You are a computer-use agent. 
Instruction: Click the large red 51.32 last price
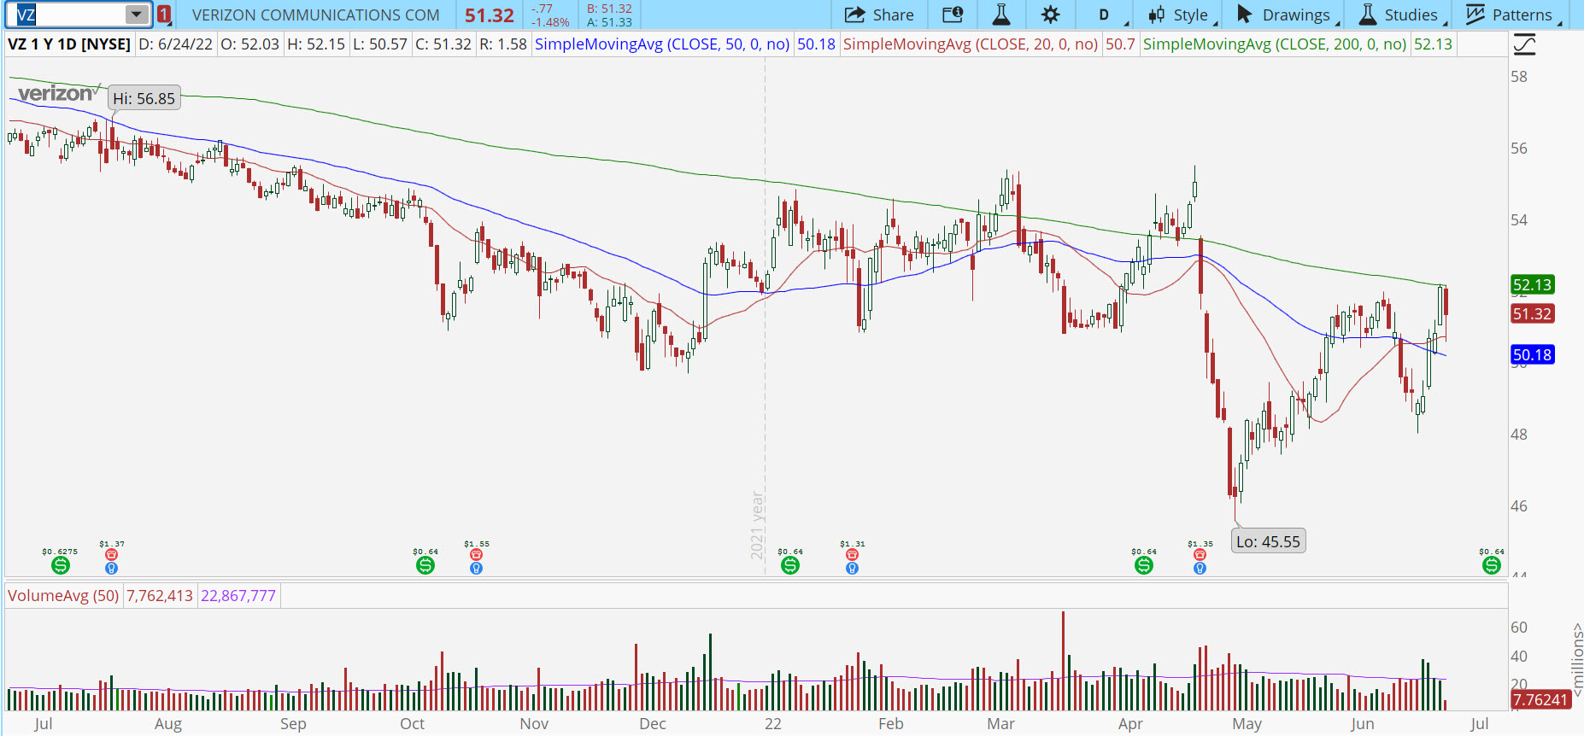pyautogui.click(x=490, y=15)
